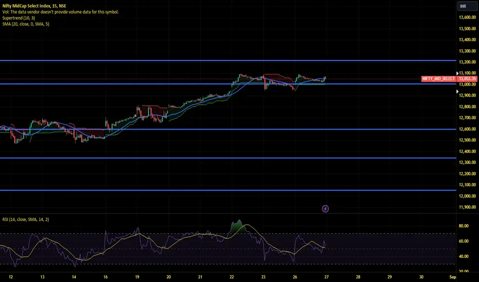Click the 12,300.00 price axis label
This screenshot has height=282, width=479.
(467, 163)
